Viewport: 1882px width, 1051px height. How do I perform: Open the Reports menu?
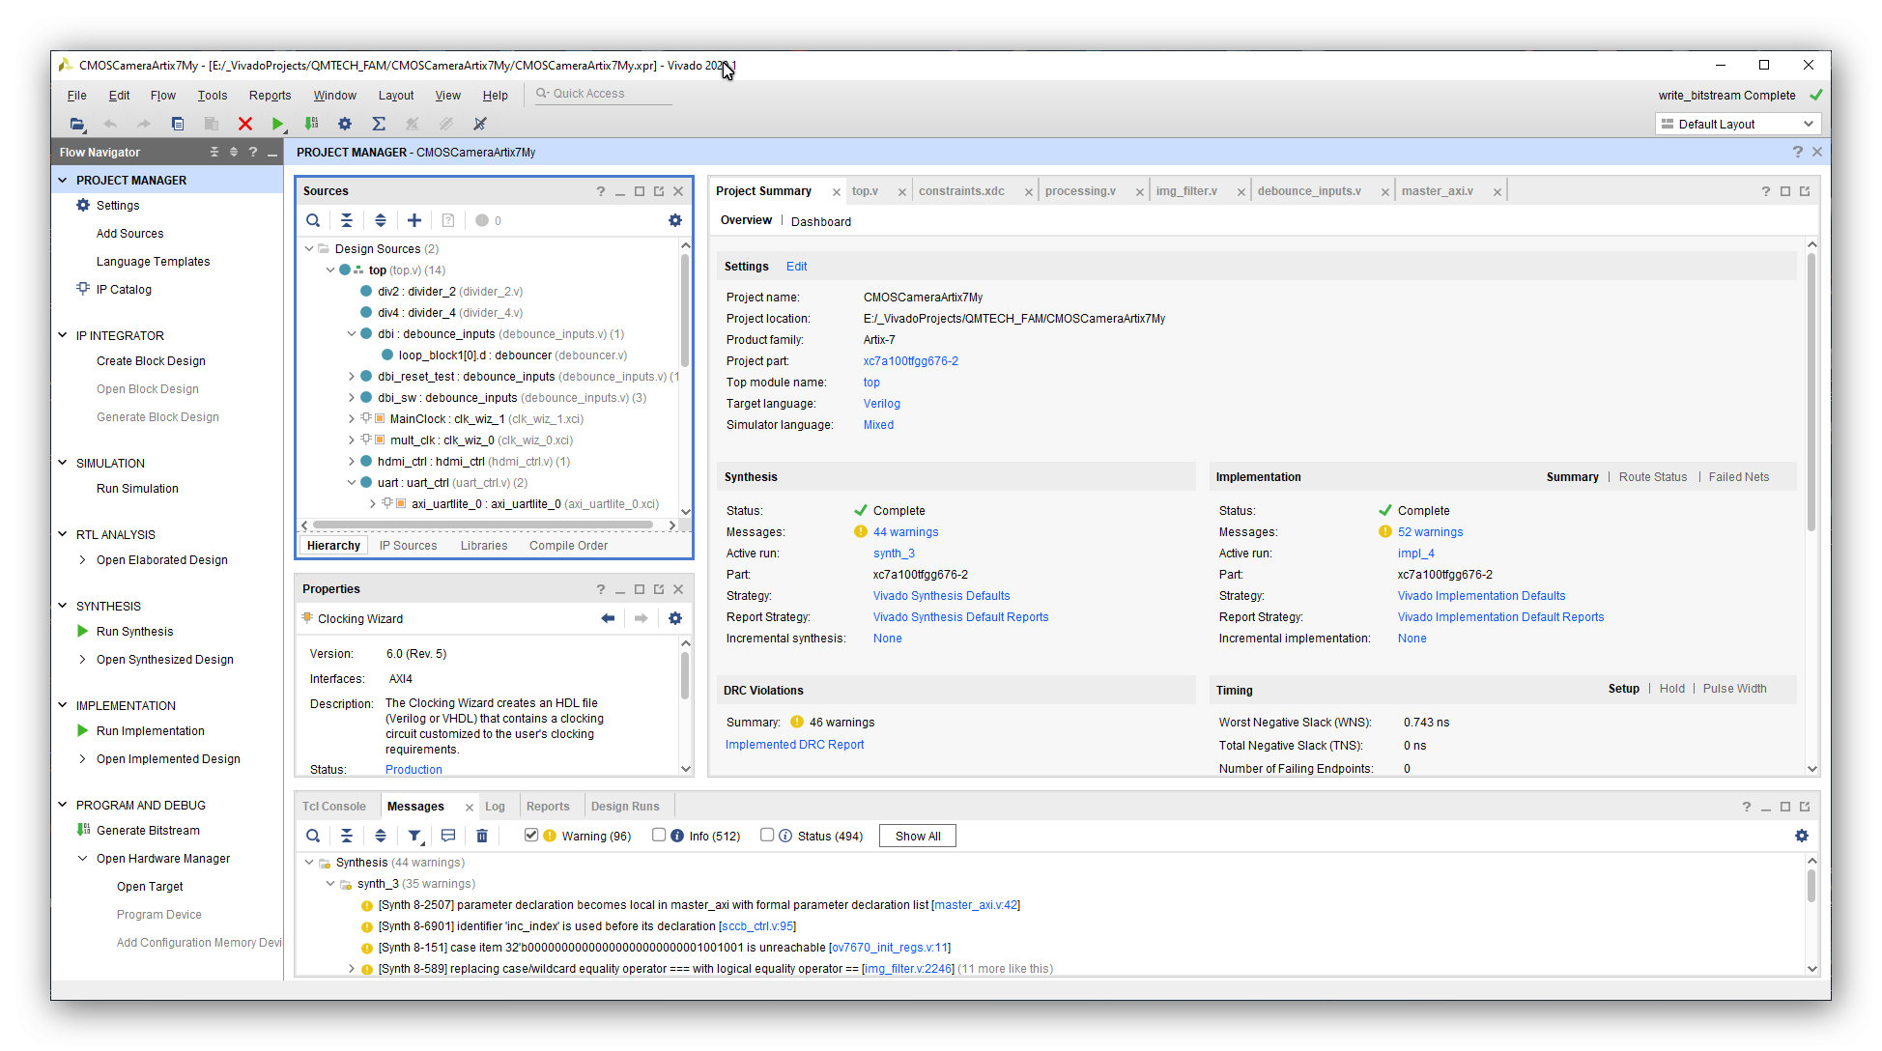(x=270, y=95)
